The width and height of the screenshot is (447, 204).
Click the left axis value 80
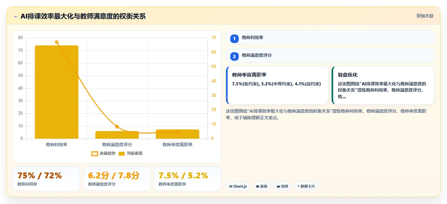(x=21, y=38)
